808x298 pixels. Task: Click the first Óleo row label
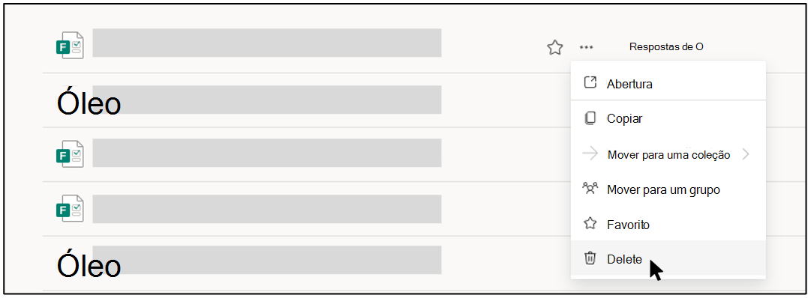click(88, 103)
